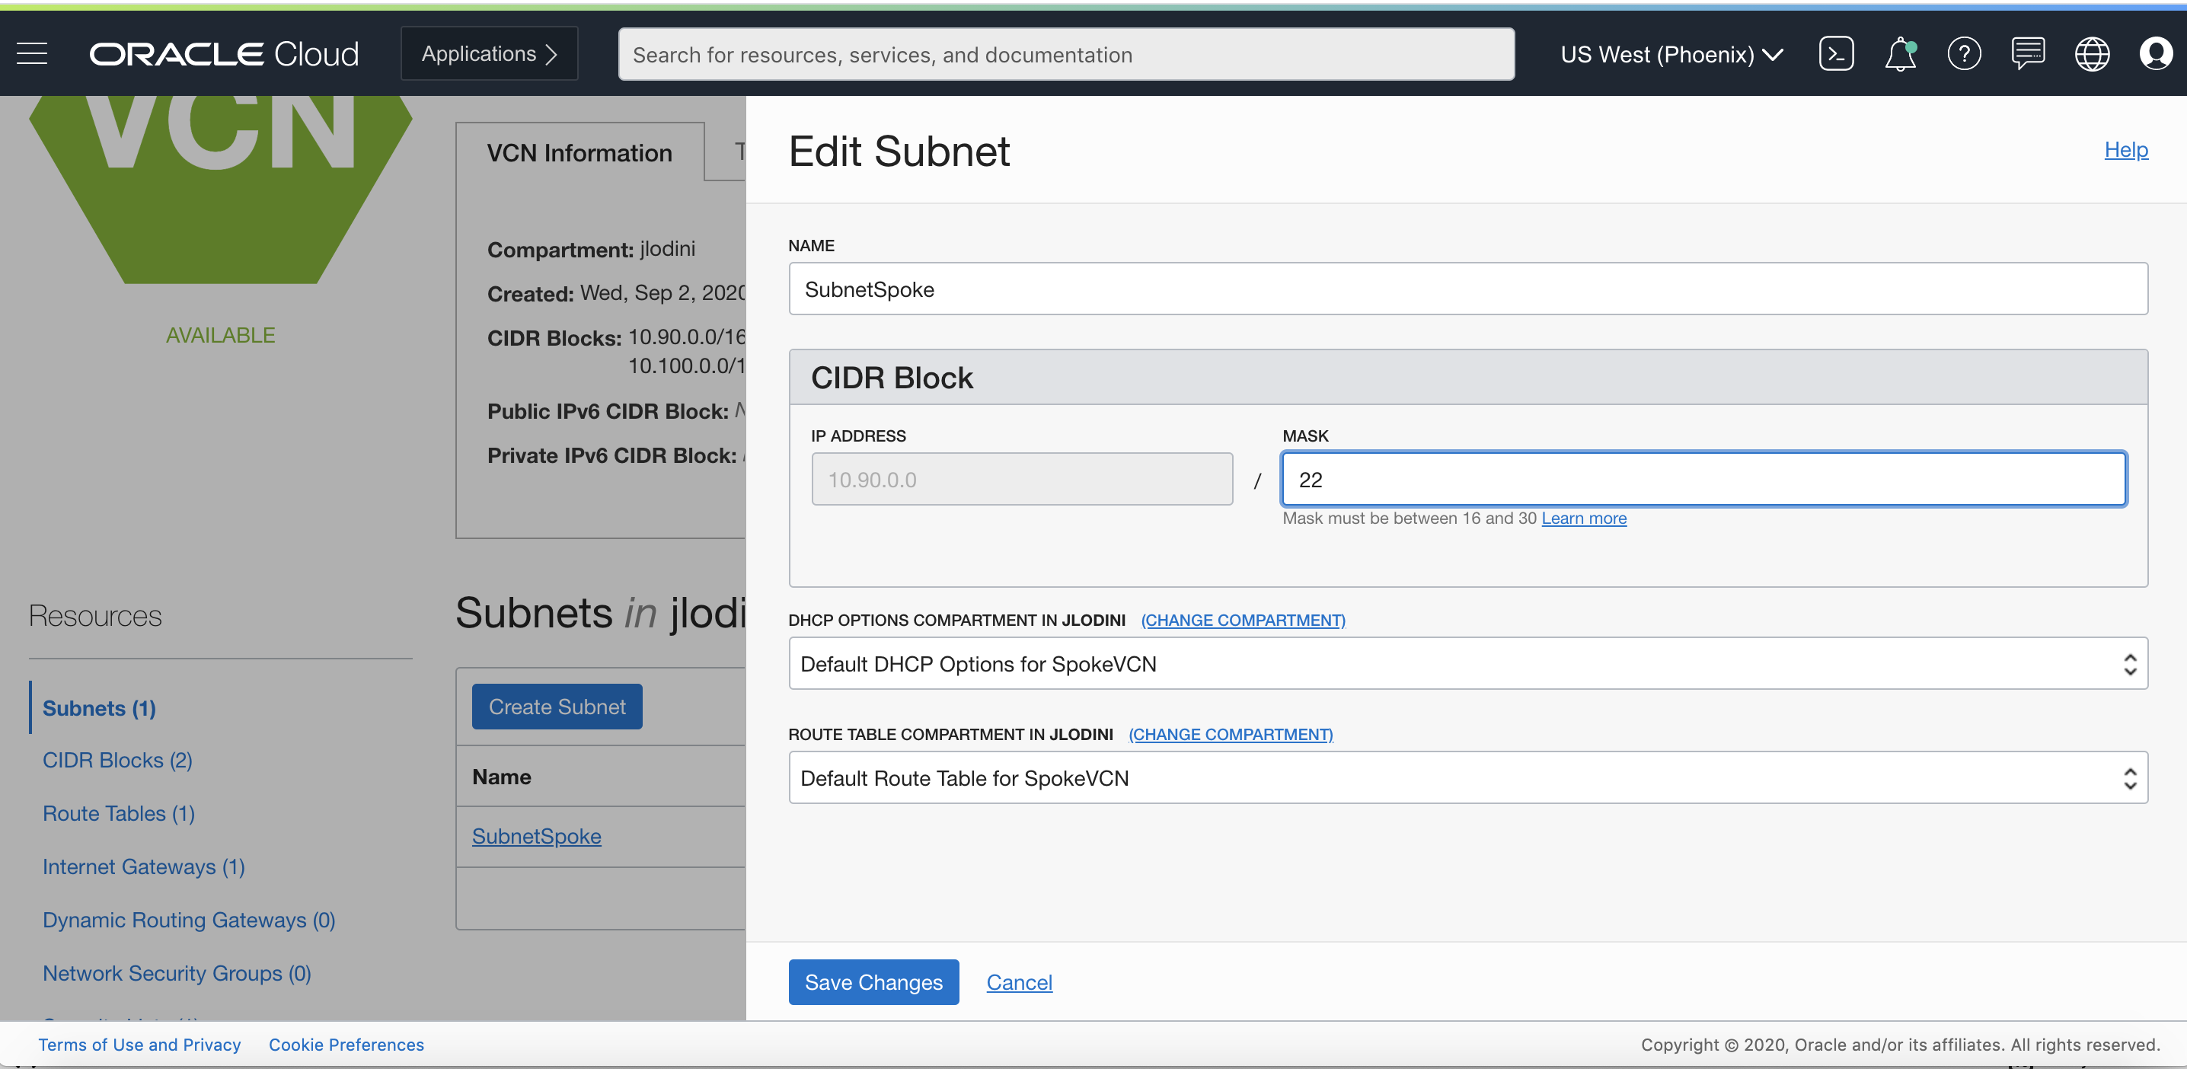
Task: Click the help question mark icon
Action: point(1963,54)
